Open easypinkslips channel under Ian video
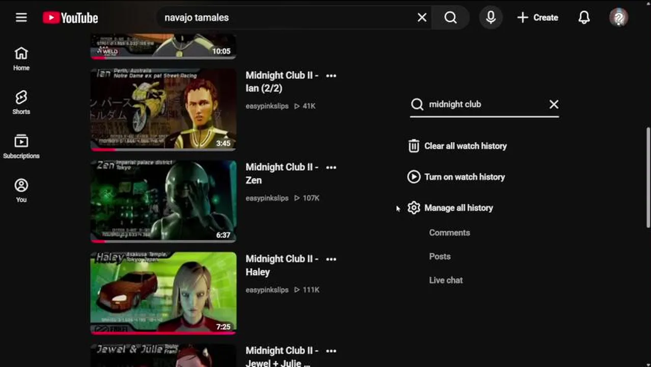Image resolution: width=651 pixels, height=367 pixels. [x=267, y=106]
